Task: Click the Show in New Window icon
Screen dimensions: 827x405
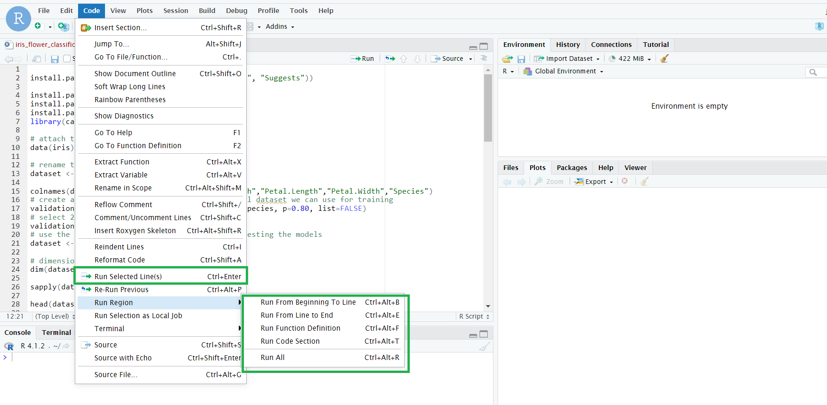Action: click(37, 59)
